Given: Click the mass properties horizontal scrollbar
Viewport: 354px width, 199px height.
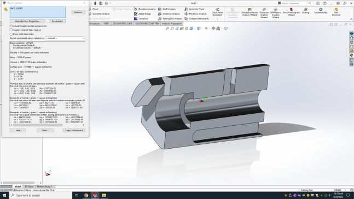Looking at the screenshot, I should 38,125.
